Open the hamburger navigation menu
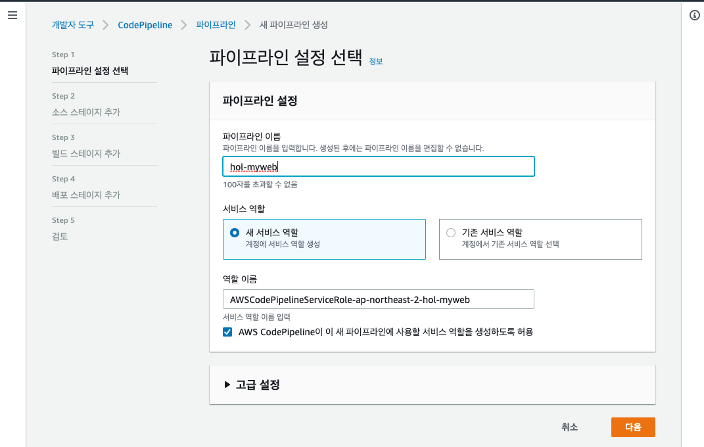 12,15
